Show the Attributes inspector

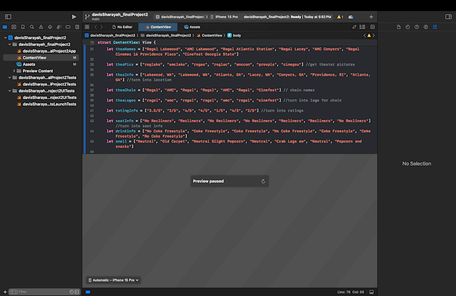tap(435, 27)
